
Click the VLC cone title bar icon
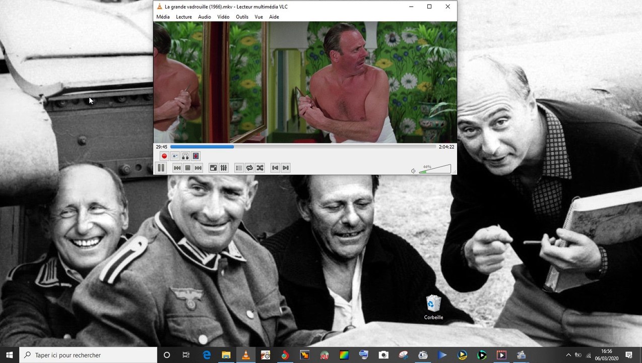pos(160,7)
